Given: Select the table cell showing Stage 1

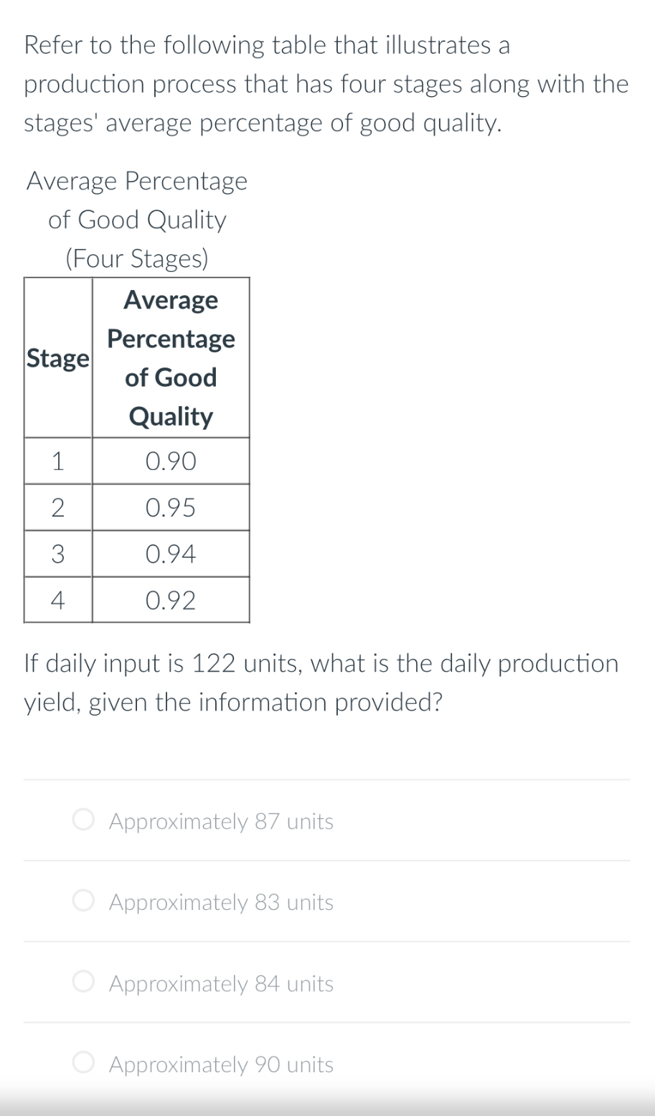Looking at the screenshot, I should click(58, 461).
